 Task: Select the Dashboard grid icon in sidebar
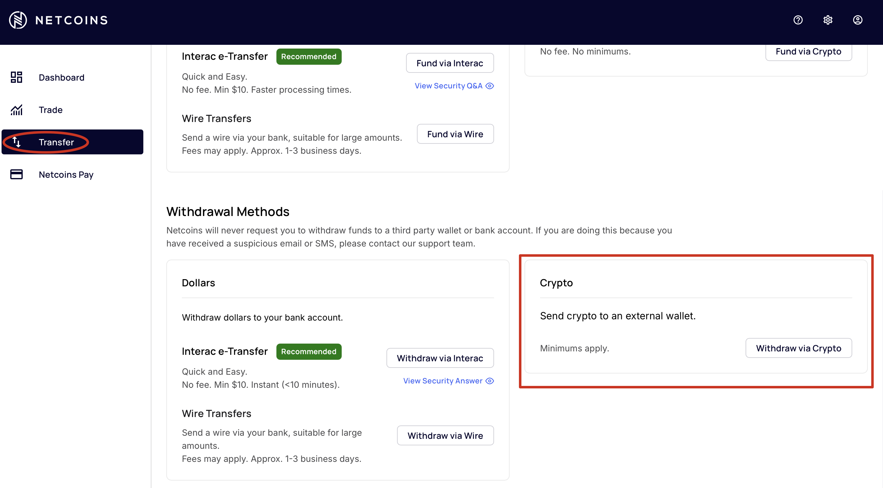coord(16,77)
